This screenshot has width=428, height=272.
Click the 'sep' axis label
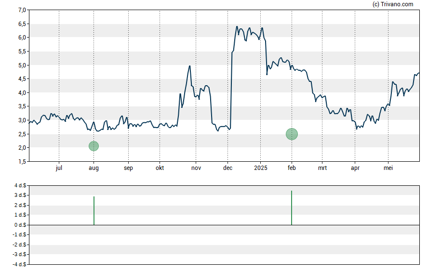click(x=128, y=168)
